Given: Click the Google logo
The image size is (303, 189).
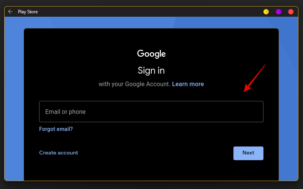Looking at the screenshot, I should 151,54.
